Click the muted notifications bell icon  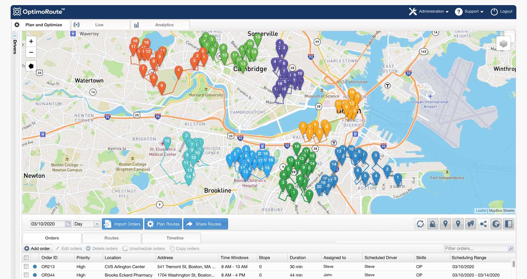(433, 224)
